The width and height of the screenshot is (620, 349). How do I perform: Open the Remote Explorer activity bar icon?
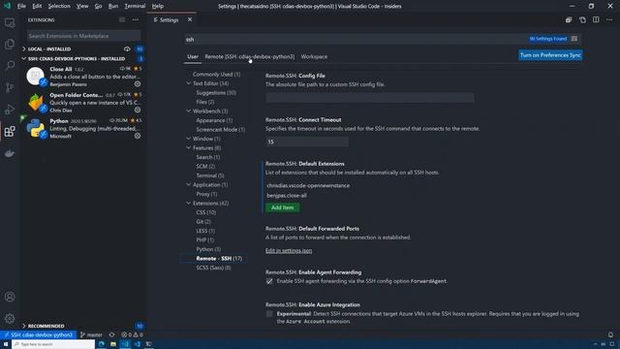click(x=10, y=23)
